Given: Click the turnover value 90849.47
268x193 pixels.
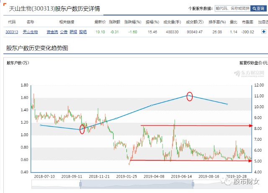Looking at the screenshot, I should 195,32.
